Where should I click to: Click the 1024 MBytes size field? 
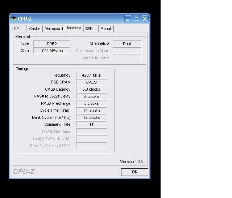coord(51,51)
